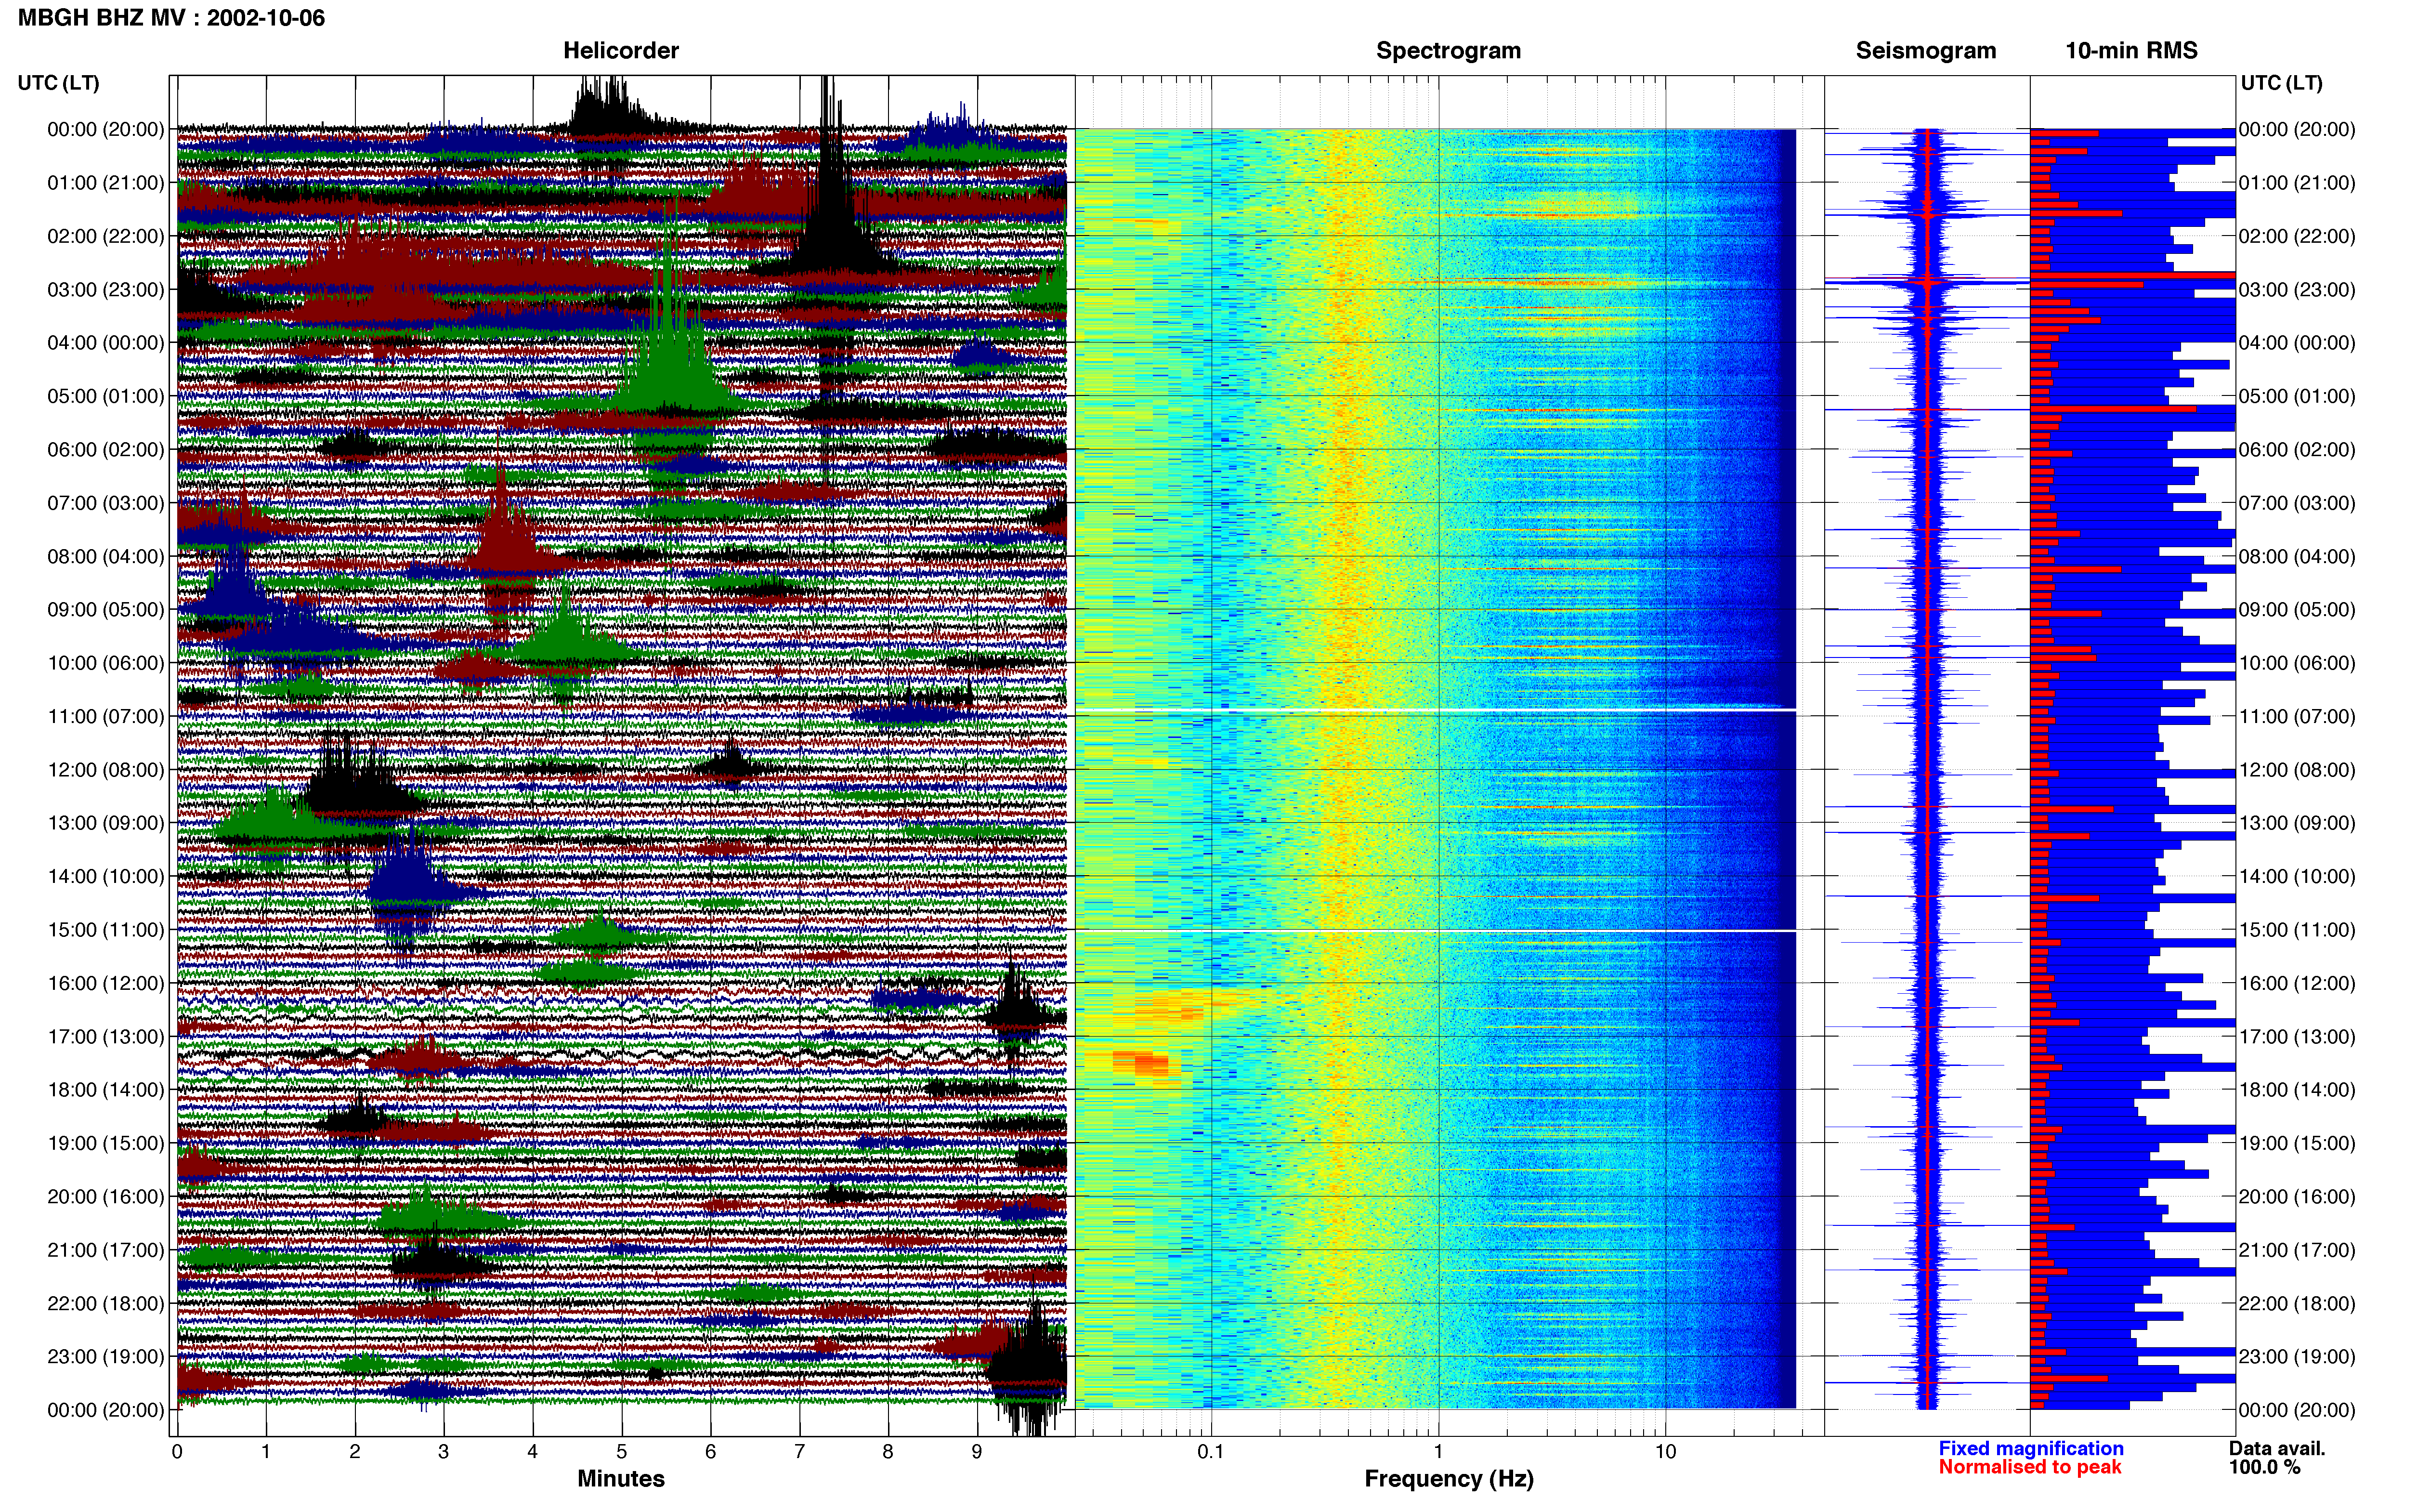Click the 'Spectrogram' panel heading

(1449, 51)
